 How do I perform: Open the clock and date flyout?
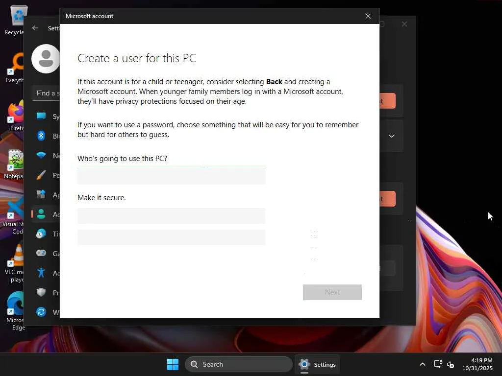[x=477, y=364]
